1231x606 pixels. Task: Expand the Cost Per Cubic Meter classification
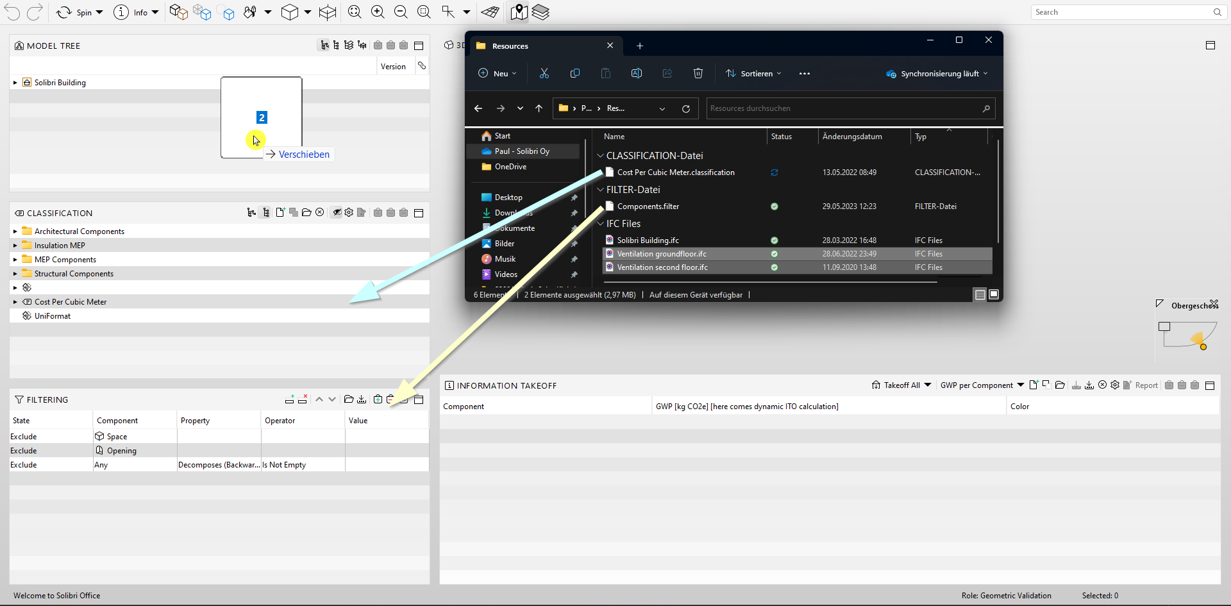pyautogui.click(x=15, y=302)
